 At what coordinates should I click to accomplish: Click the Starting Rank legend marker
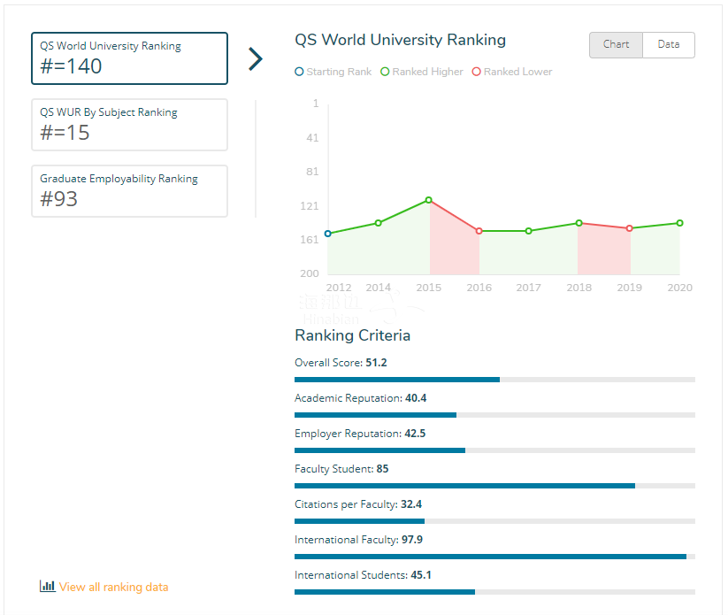(x=300, y=72)
